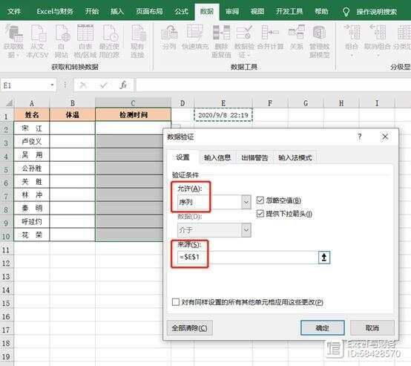Open the Page Layout (页面布局) tab
The height and width of the screenshot is (366, 411).
[149, 11]
